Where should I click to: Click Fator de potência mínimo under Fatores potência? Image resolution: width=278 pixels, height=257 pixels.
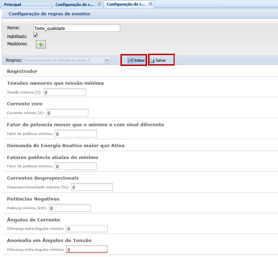75,166
